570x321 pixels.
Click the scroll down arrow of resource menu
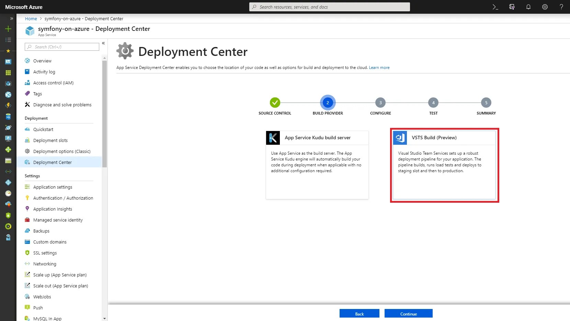[105, 319]
